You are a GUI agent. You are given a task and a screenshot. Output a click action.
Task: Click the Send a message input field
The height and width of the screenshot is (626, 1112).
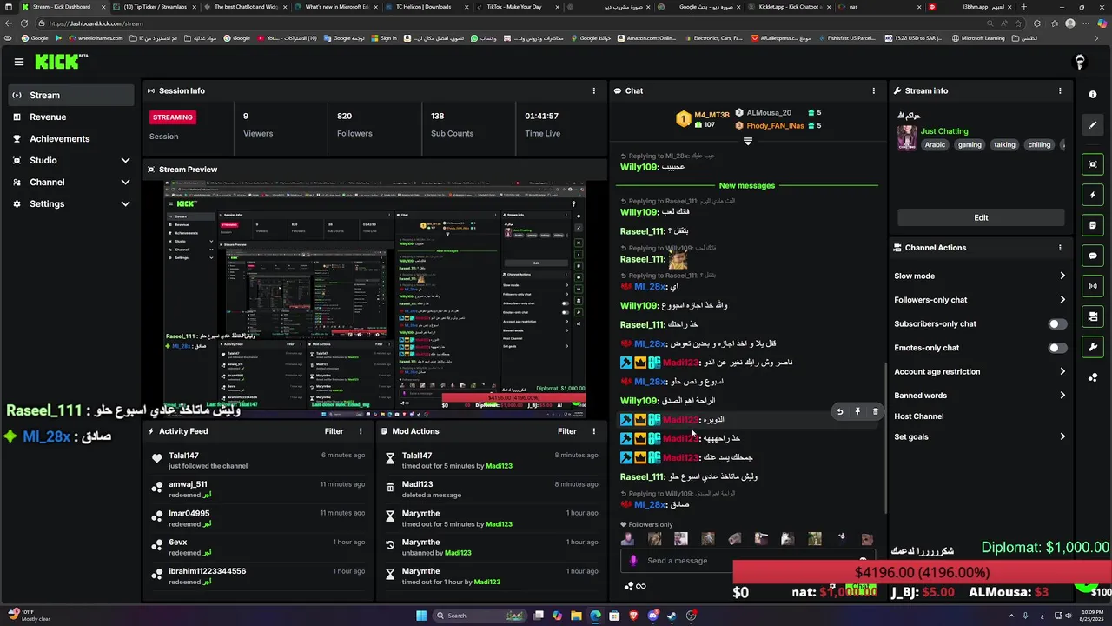click(747, 561)
